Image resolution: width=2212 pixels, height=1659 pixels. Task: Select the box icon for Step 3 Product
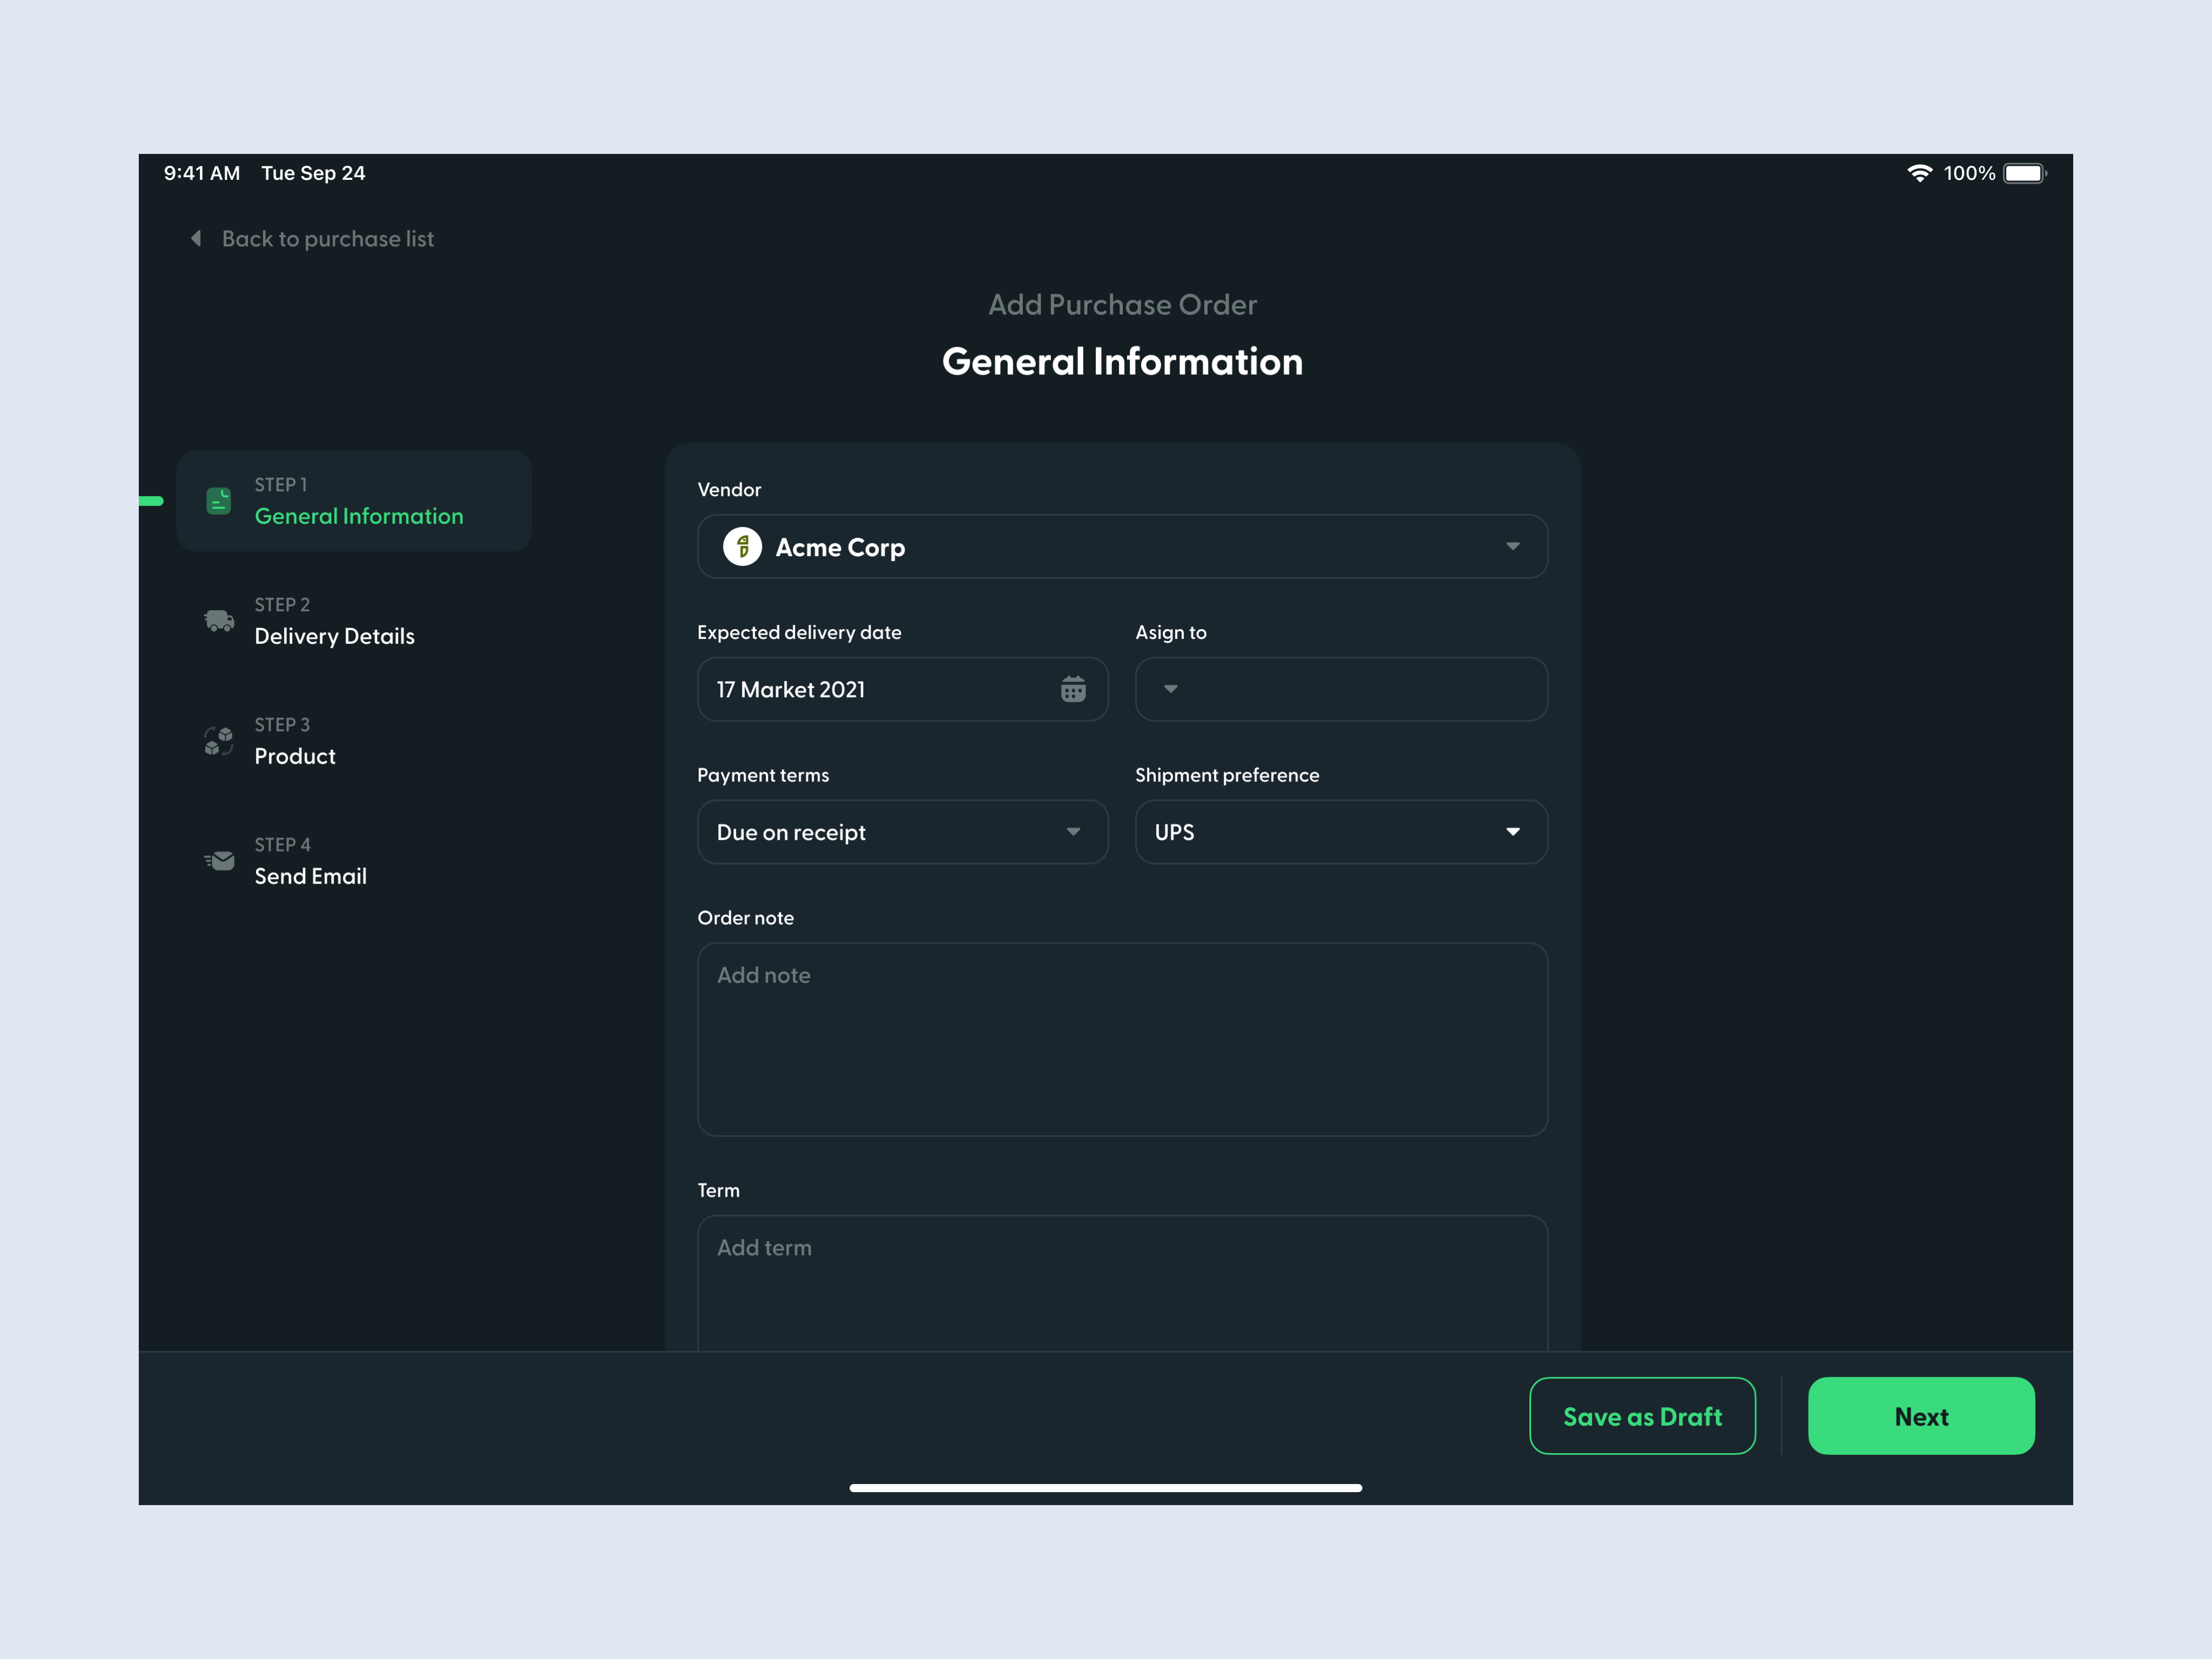click(x=218, y=740)
